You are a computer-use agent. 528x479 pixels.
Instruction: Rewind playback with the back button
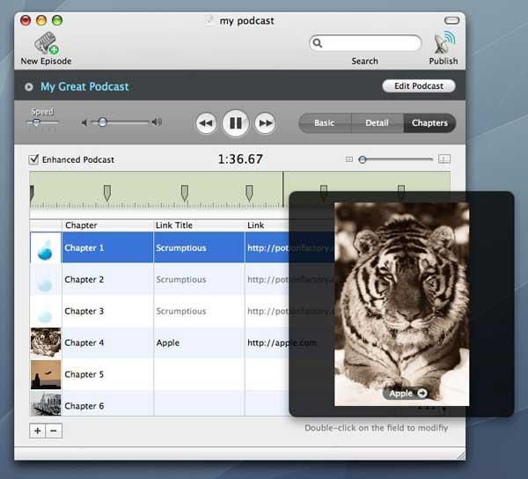point(206,123)
